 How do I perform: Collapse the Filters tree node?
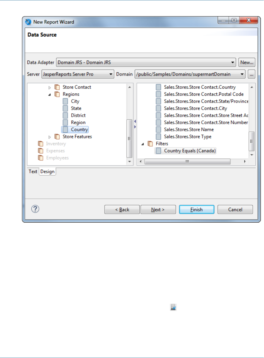coord(143,144)
